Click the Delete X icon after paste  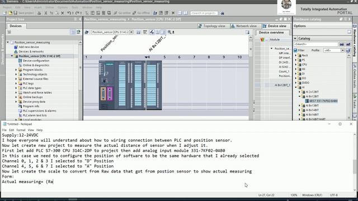(x=63, y=13)
